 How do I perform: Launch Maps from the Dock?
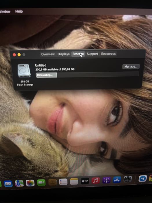(x=19, y=183)
